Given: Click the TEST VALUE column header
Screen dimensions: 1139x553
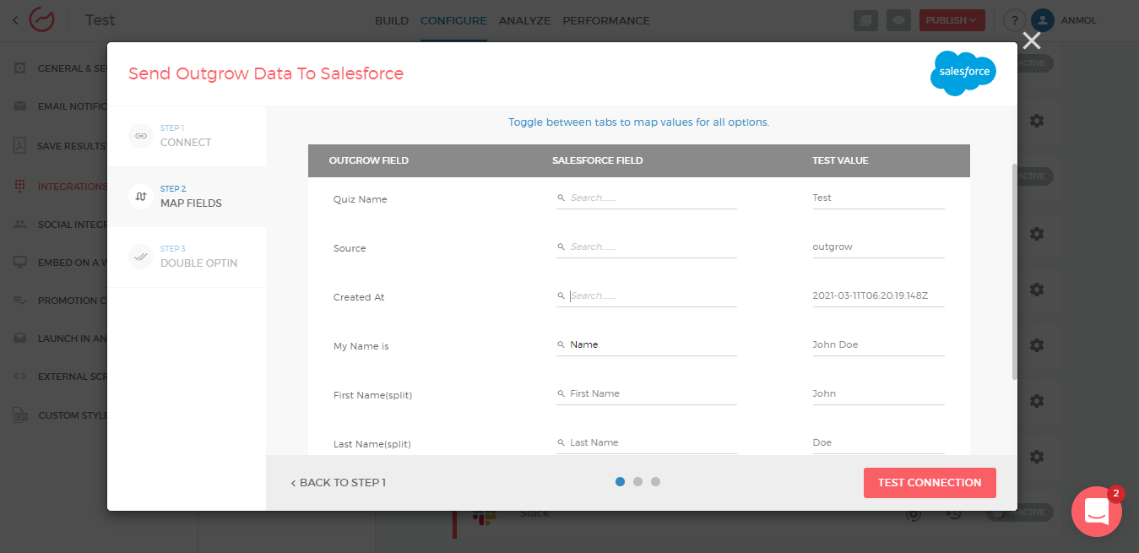Looking at the screenshot, I should click(x=840, y=160).
